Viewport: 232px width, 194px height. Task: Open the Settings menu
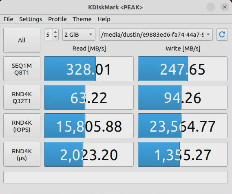(x=31, y=19)
